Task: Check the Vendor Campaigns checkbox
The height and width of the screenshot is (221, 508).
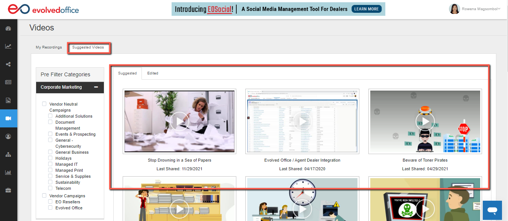Action: tap(44, 196)
